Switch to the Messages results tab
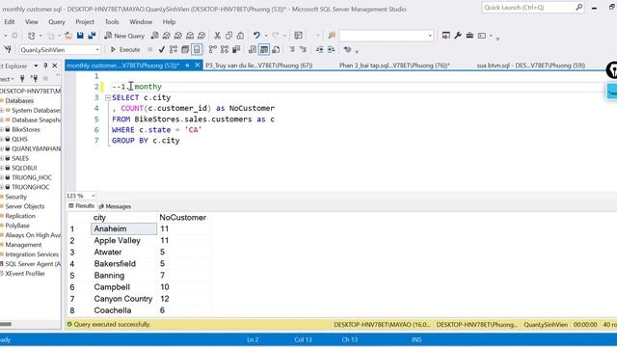Viewport: 617px width, 347px height. [x=115, y=206]
